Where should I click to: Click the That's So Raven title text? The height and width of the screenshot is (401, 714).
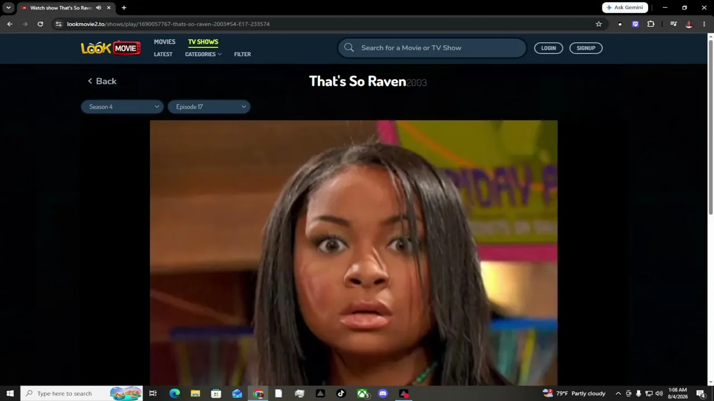[358, 81]
